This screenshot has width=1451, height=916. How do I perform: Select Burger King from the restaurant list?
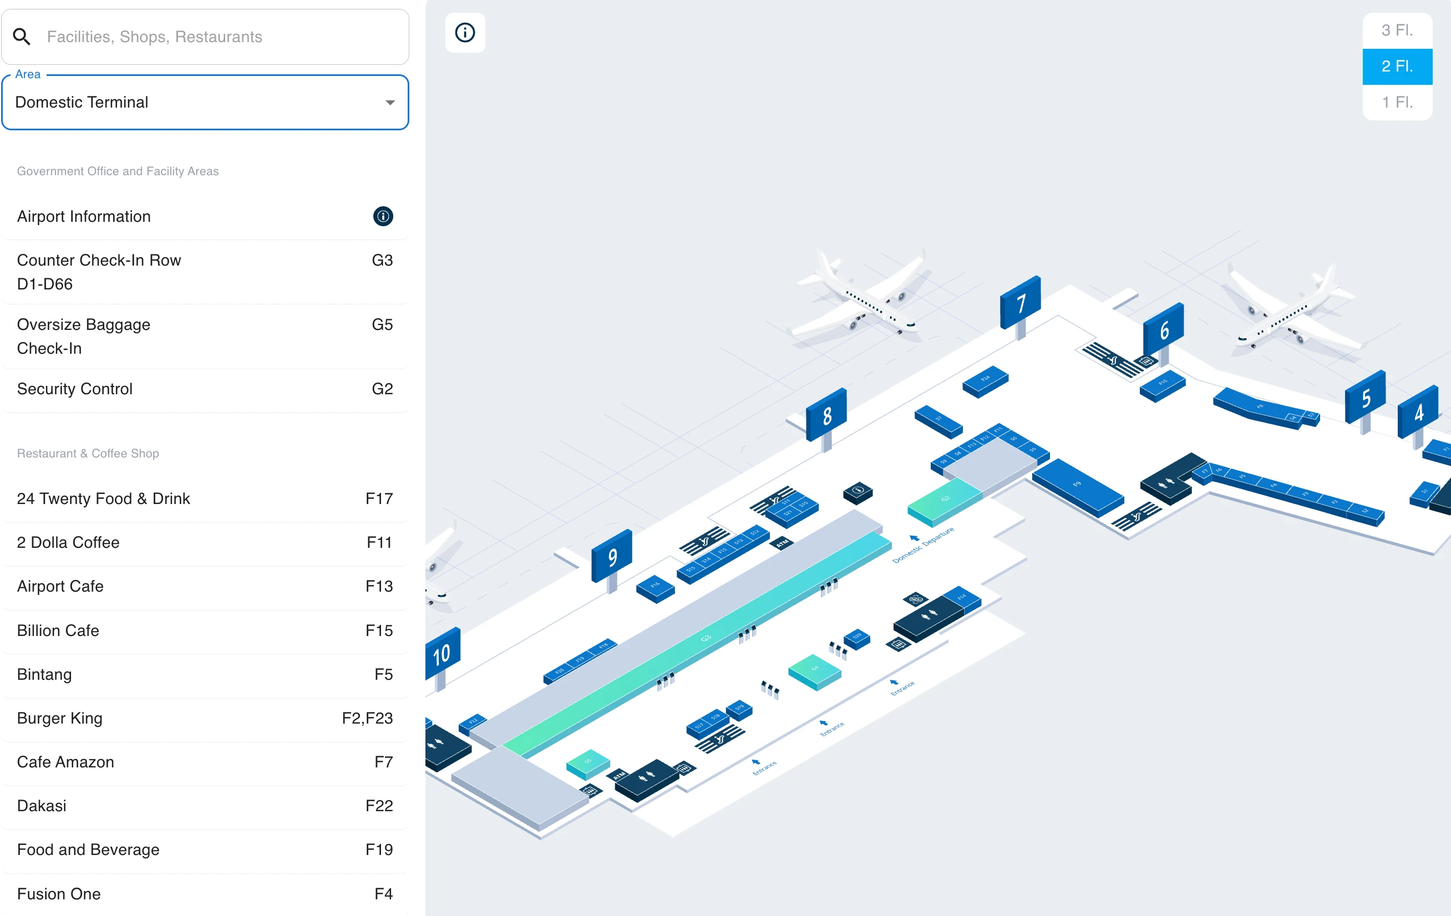coord(205,718)
